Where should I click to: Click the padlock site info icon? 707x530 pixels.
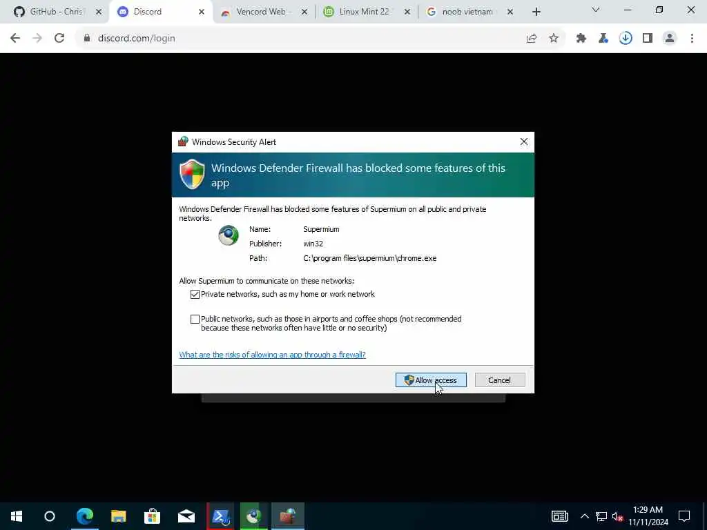point(87,39)
